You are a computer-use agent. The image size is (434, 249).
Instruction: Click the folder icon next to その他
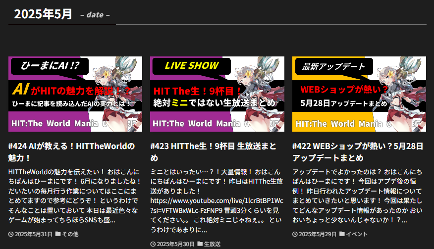click(x=58, y=234)
